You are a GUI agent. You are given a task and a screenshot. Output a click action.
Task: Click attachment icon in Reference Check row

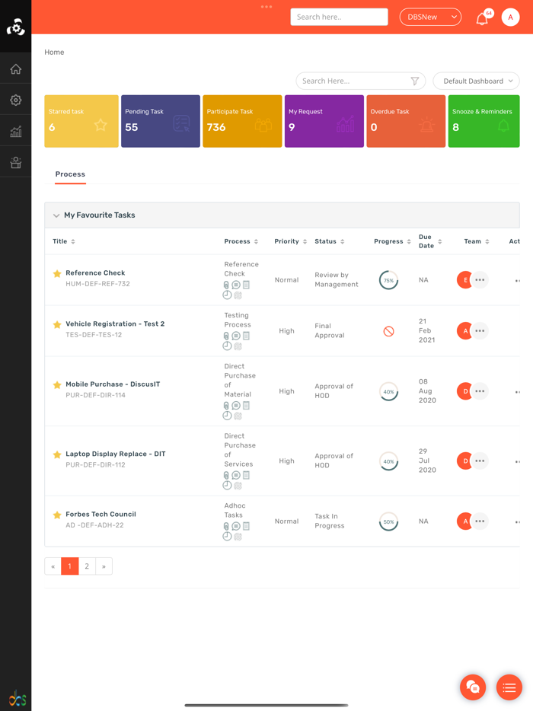(226, 285)
